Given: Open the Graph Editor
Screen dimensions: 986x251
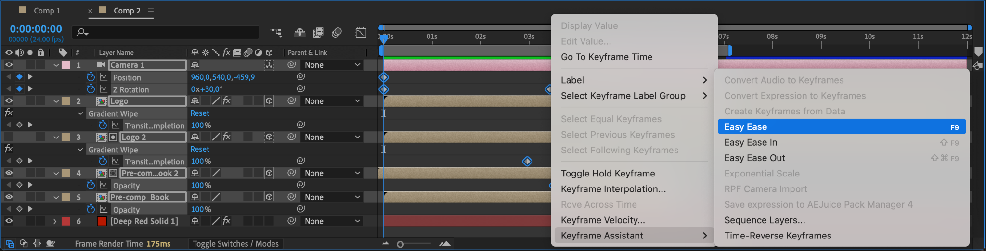Looking at the screenshot, I should 361,32.
